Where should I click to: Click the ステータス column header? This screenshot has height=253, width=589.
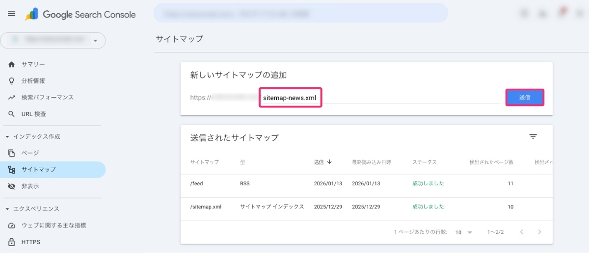(x=425, y=162)
